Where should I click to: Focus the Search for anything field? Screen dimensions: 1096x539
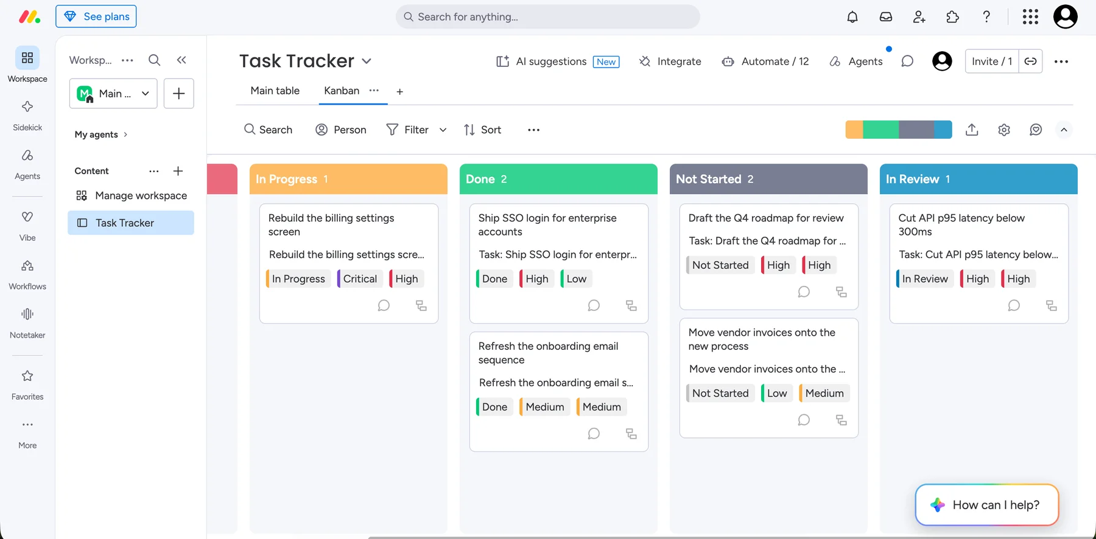(x=548, y=16)
